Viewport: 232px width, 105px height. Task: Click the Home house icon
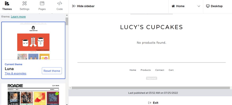[x=173, y=6]
